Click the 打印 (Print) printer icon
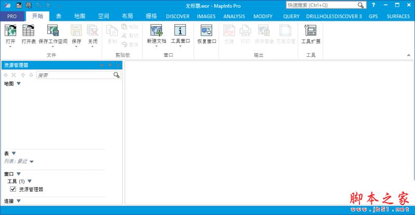The image size is (415, 215). pos(245,30)
